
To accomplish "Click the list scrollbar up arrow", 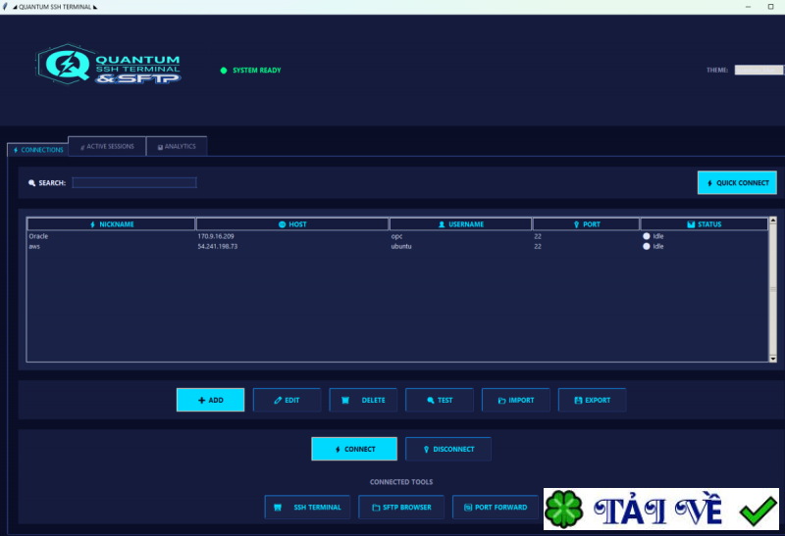I will pyautogui.click(x=773, y=220).
